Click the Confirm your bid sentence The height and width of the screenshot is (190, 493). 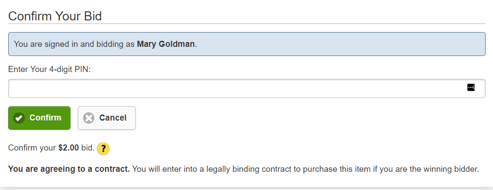tap(51, 147)
